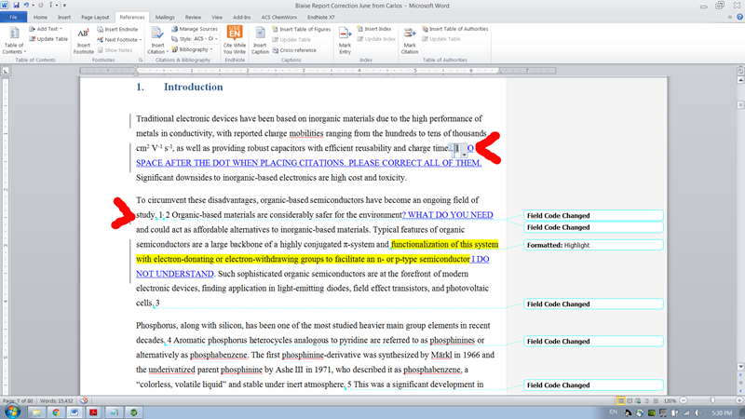Zoom out with the minus button
The width and height of the screenshot is (745, 419).
(x=684, y=400)
